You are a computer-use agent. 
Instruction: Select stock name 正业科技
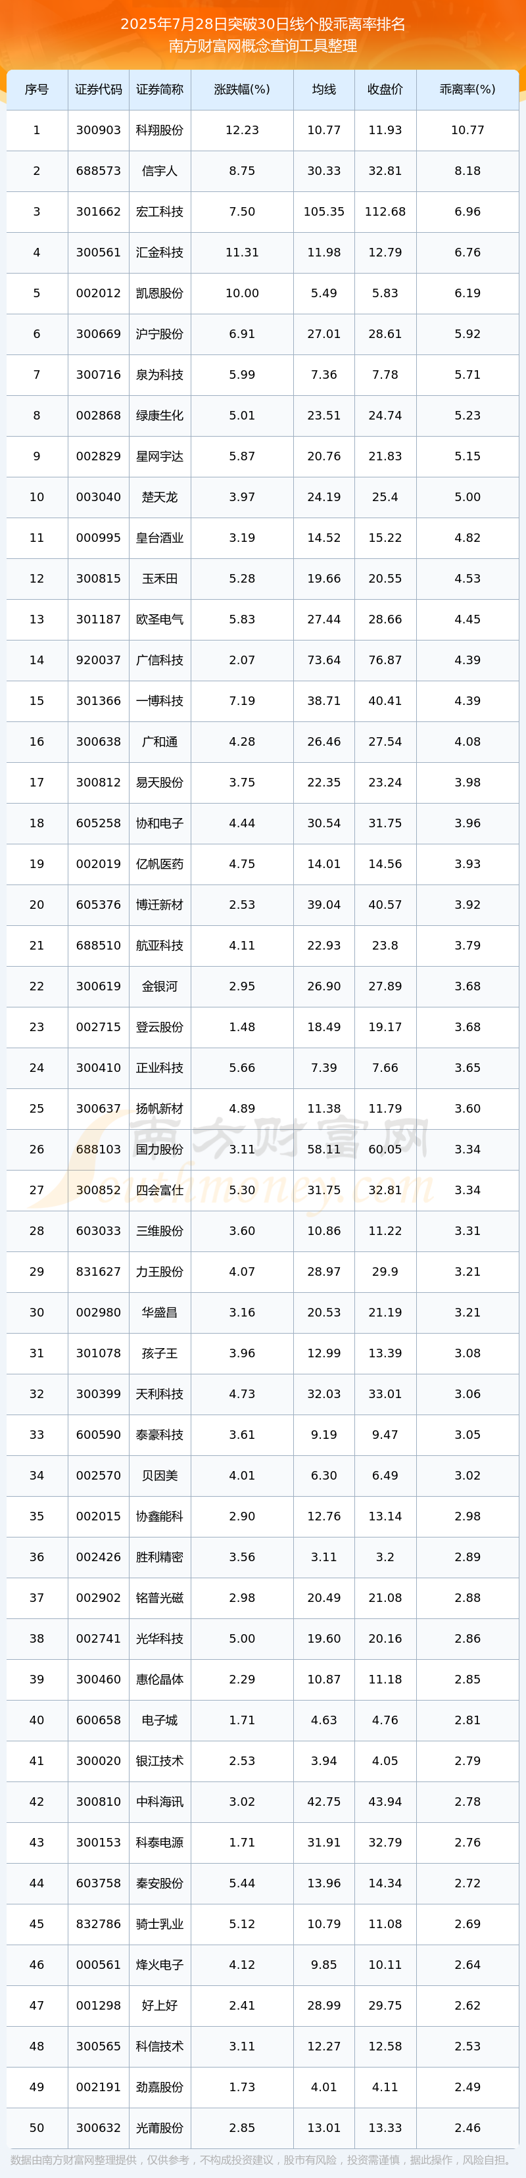[160, 1068]
